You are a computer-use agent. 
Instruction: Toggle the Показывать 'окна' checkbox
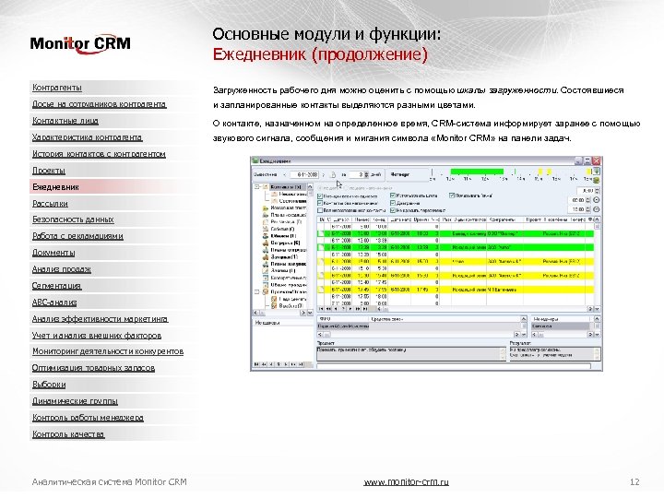pos(452,196)
